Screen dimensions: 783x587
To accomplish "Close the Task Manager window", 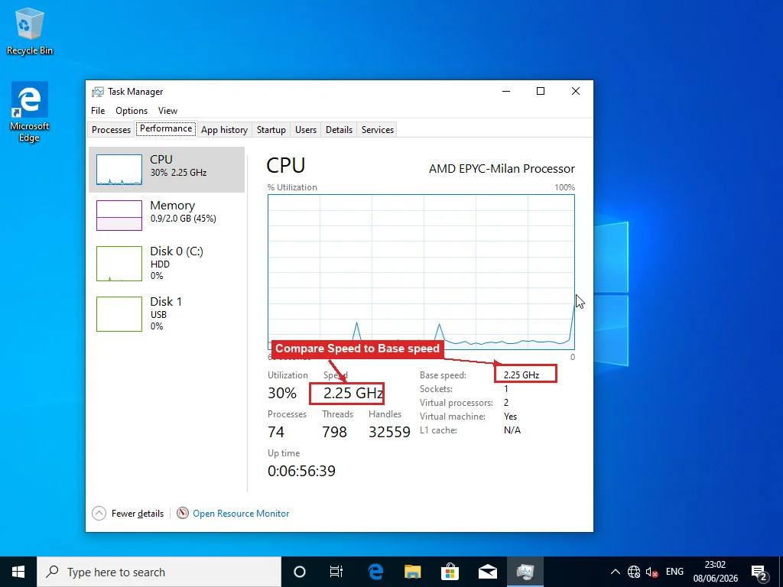I will click(x=575, y=91).
